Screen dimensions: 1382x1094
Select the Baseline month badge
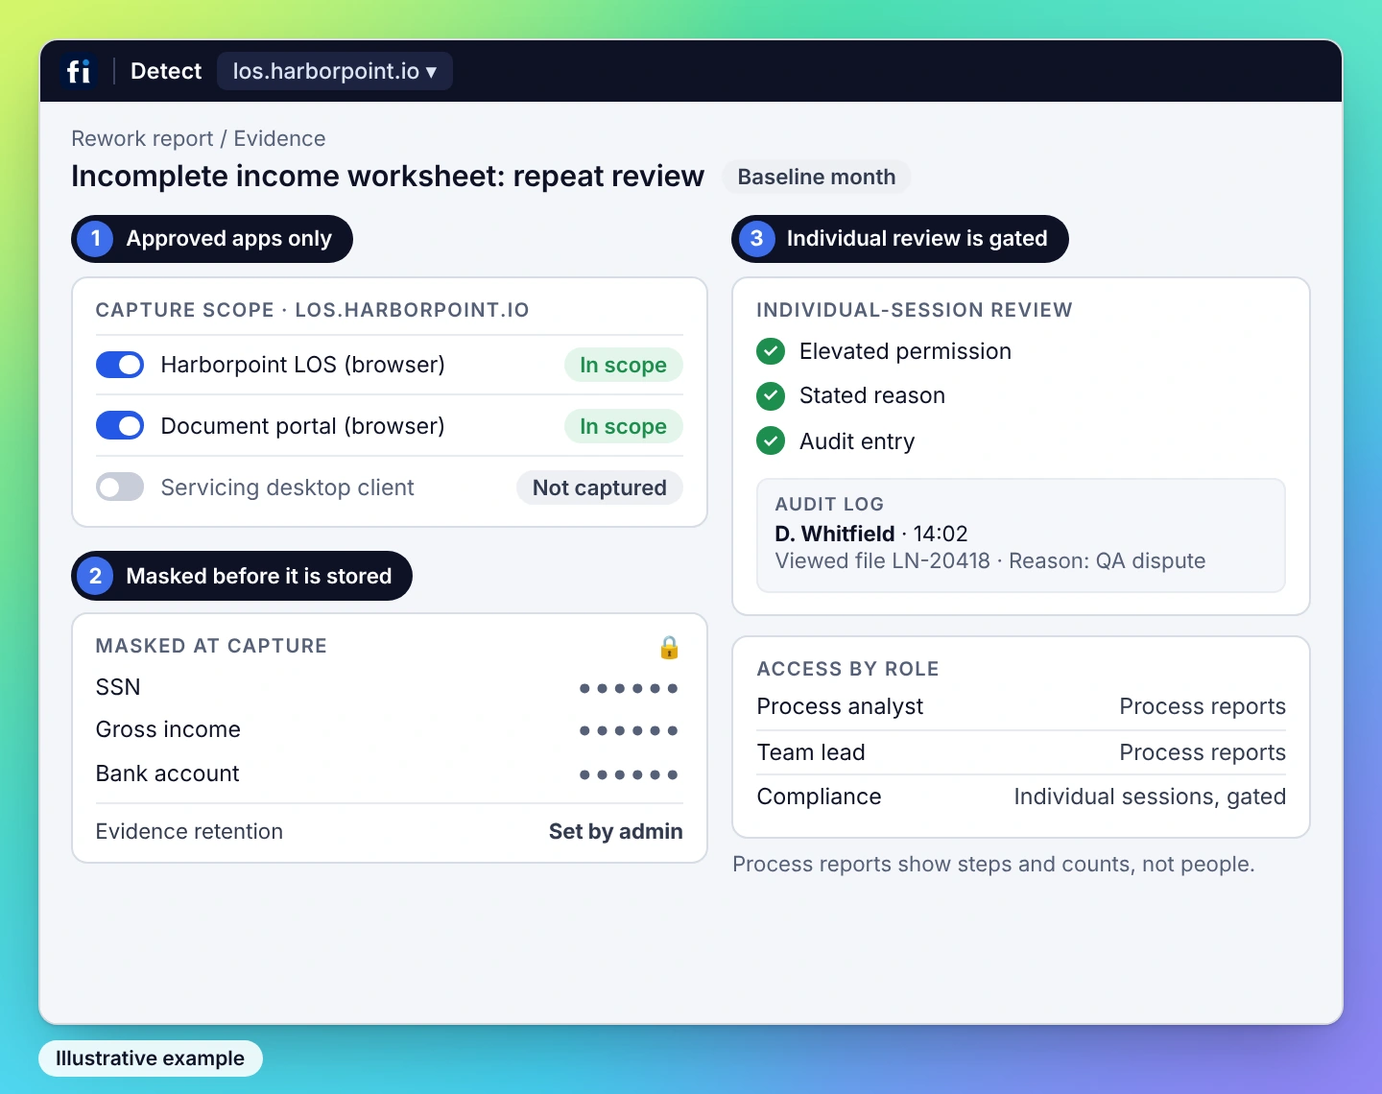(817, 177)
